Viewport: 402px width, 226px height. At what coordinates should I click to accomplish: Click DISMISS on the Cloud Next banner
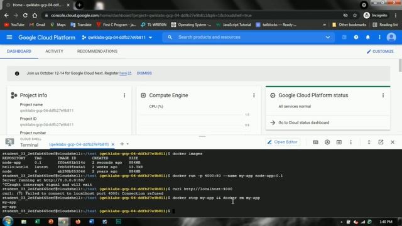click(x=144, y=73)
